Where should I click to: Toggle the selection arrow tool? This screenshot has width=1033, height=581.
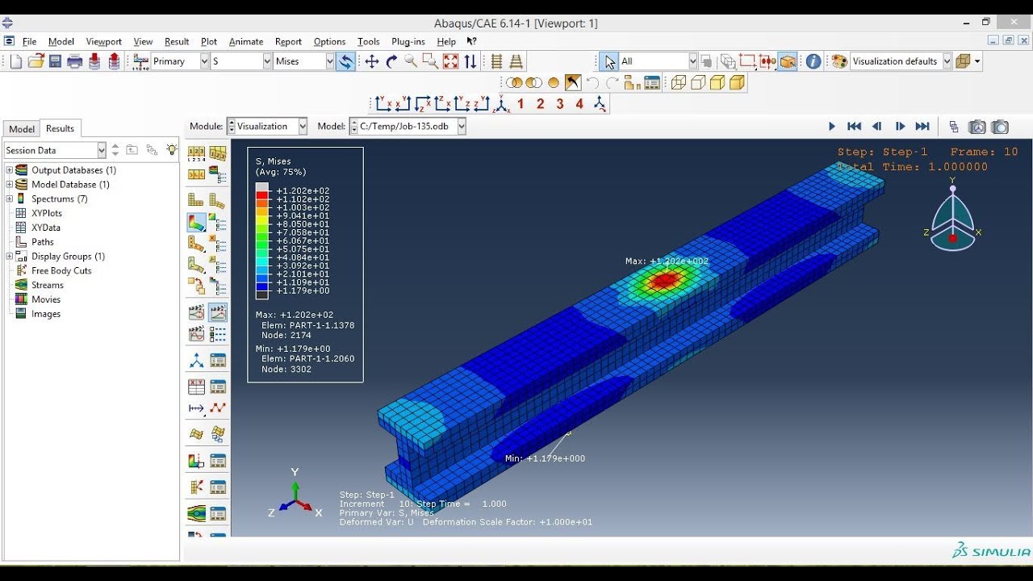pos(609,61)
